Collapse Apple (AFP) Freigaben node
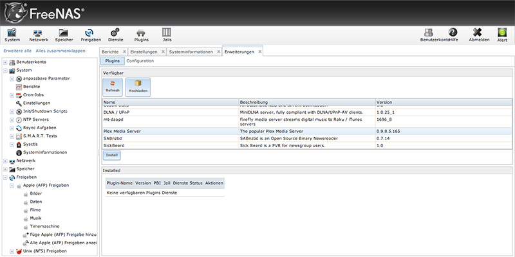515x257 pixels. 12,186
